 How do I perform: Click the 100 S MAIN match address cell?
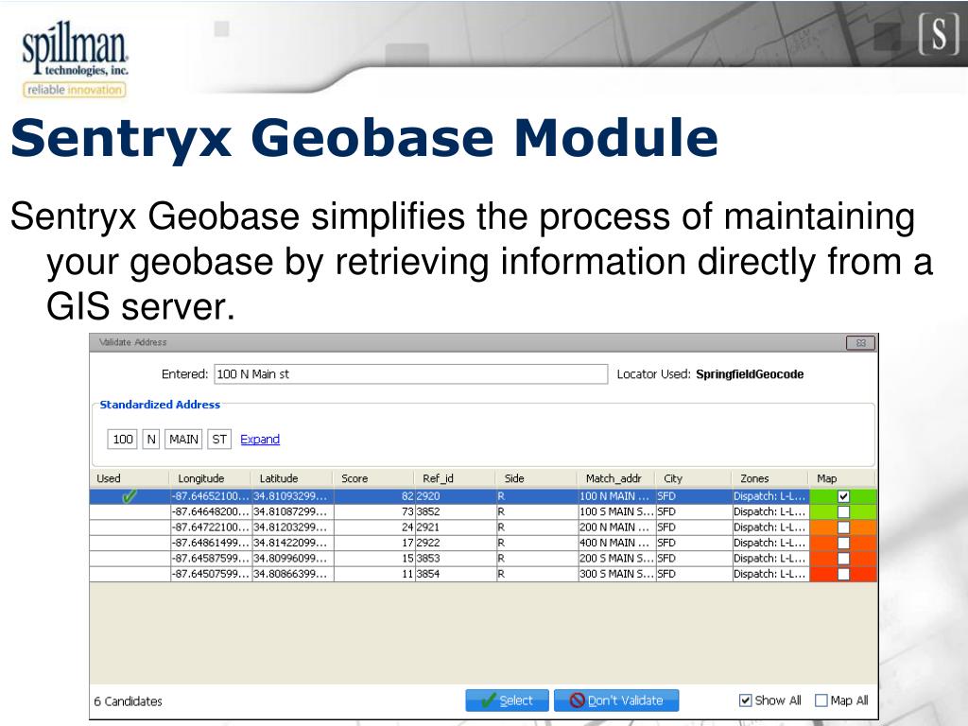(616, 511)
